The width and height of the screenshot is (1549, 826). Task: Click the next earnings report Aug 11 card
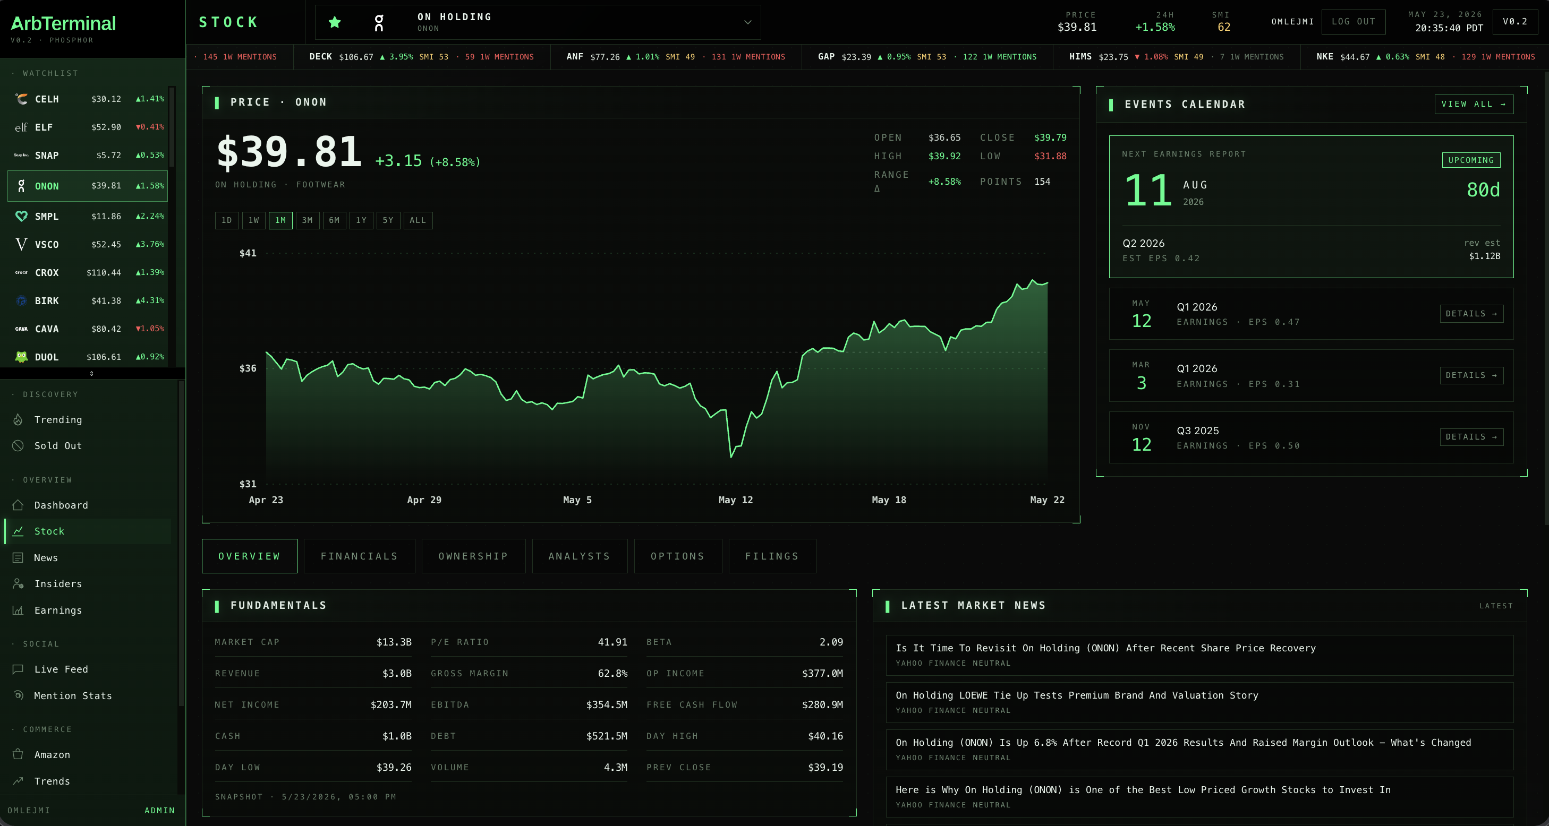tap(1311, 206)
